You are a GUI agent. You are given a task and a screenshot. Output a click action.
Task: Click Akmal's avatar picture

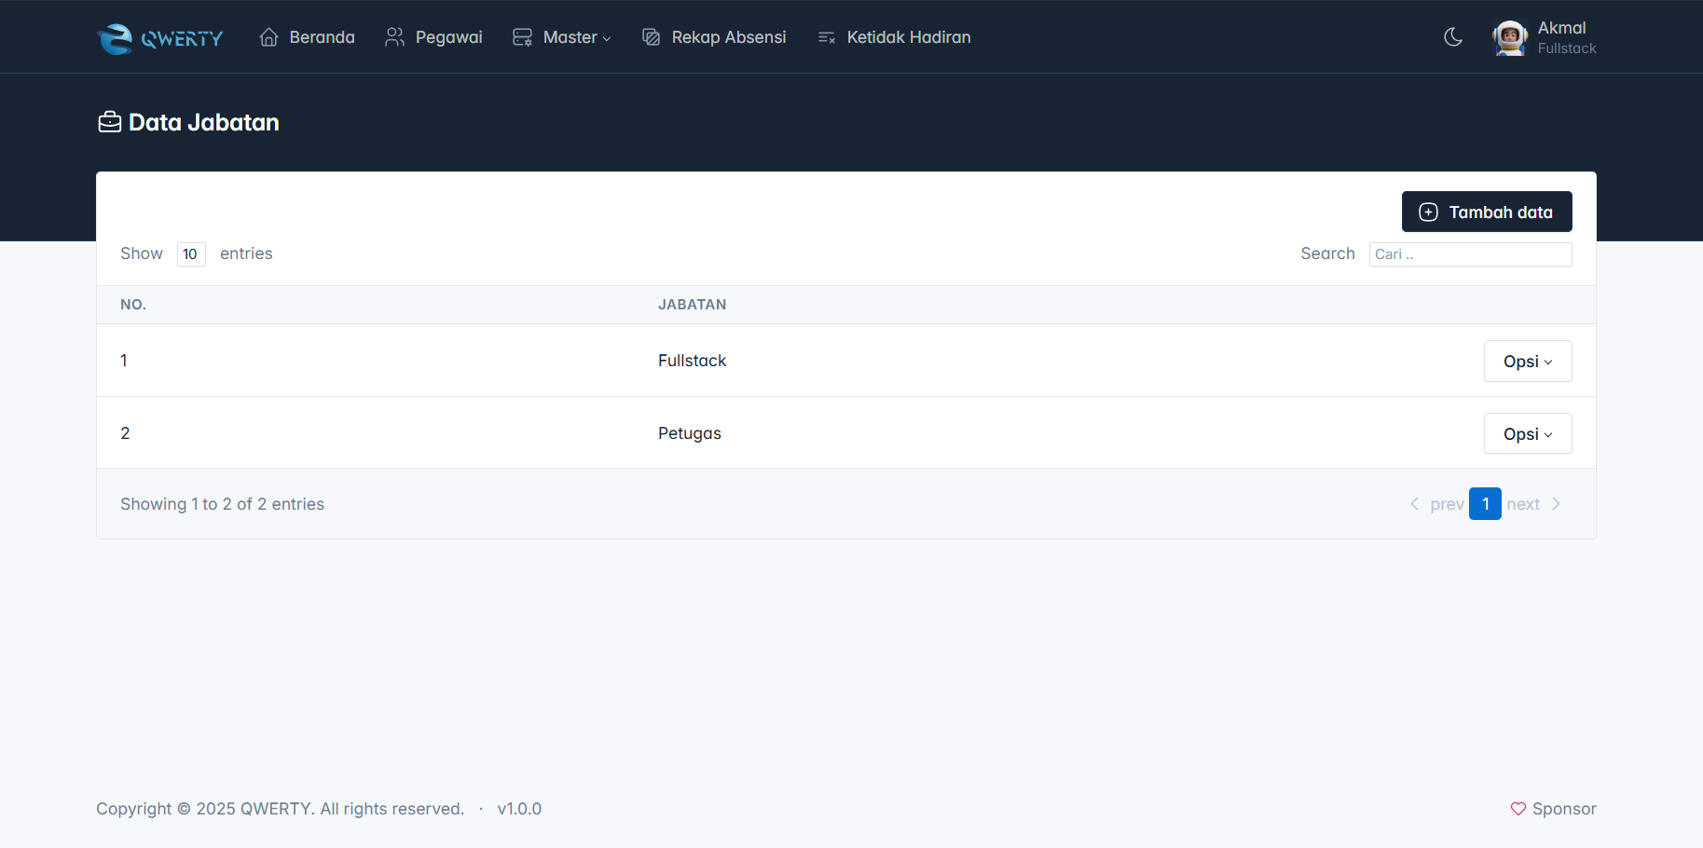1510,38
